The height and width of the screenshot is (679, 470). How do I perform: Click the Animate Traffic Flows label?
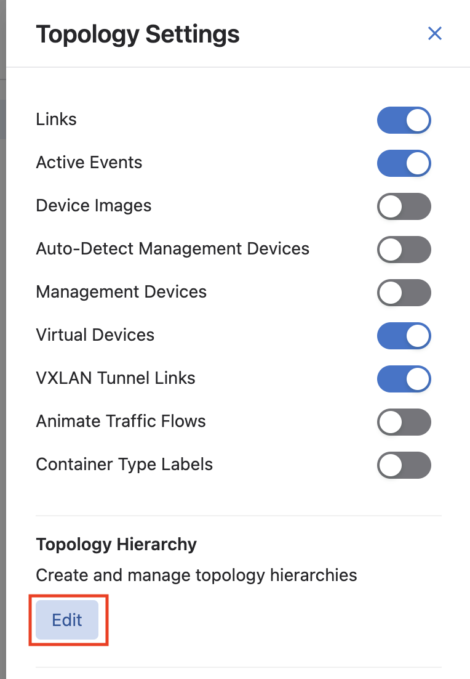[121, 421]
